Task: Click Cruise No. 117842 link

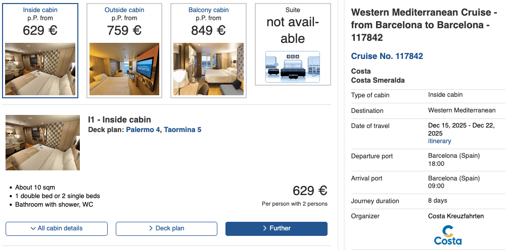Action: point(387,56)
